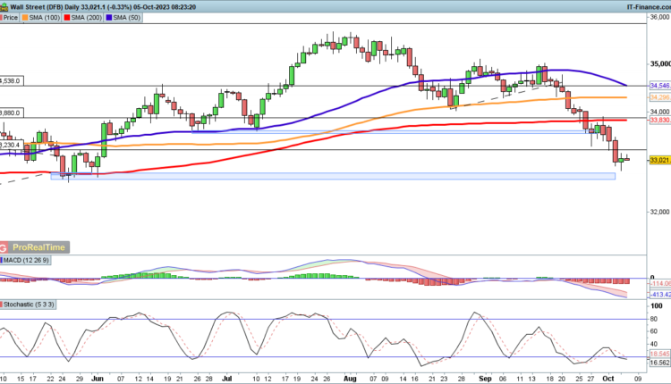
Task: Click the red 33,830 SMA value tag
Action: coord(658,120)
